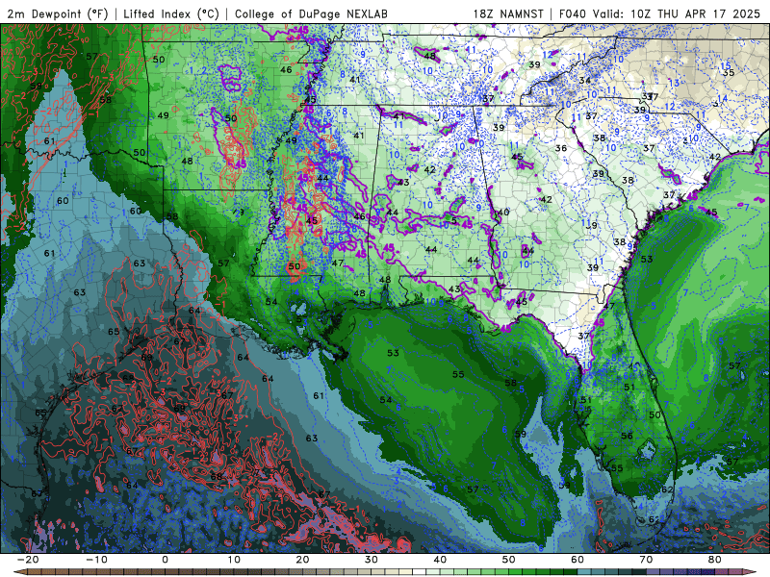The image size is (770, 577).
Task: Click the black dewpoint value 36 on the map
Action: [x=561, y=148]
